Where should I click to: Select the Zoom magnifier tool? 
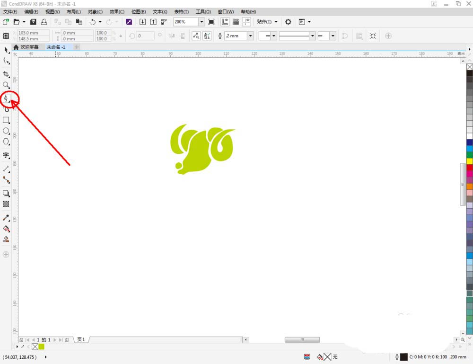tap(6, 85)
